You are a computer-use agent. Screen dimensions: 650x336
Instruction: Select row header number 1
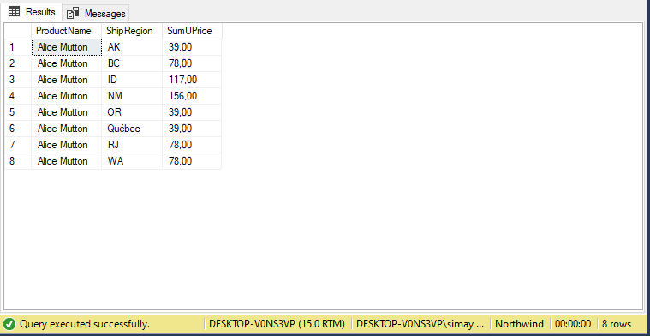coord(18,47)
